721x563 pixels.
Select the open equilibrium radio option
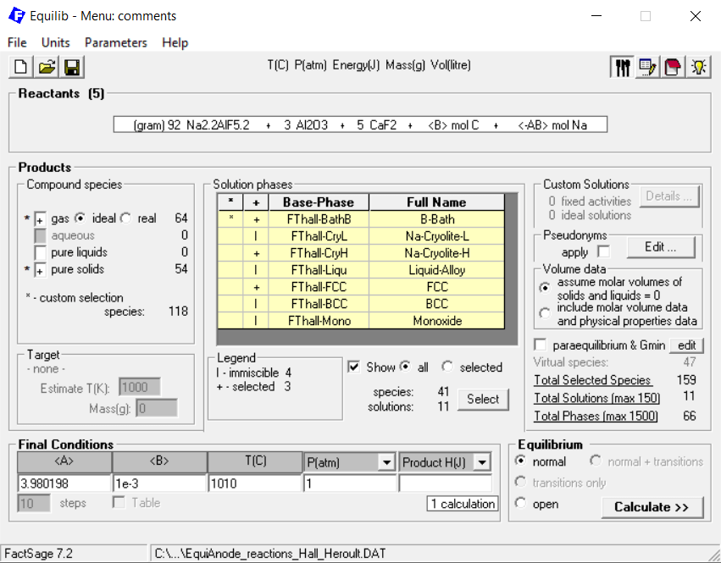tap(521, 504)
